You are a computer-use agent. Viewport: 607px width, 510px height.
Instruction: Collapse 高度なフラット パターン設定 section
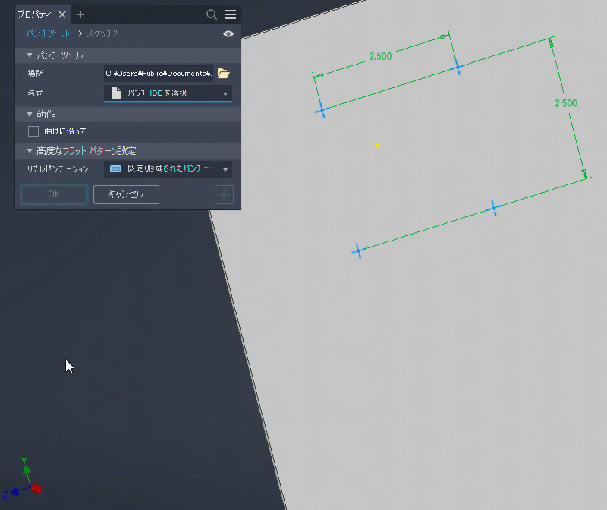[30, 150]
